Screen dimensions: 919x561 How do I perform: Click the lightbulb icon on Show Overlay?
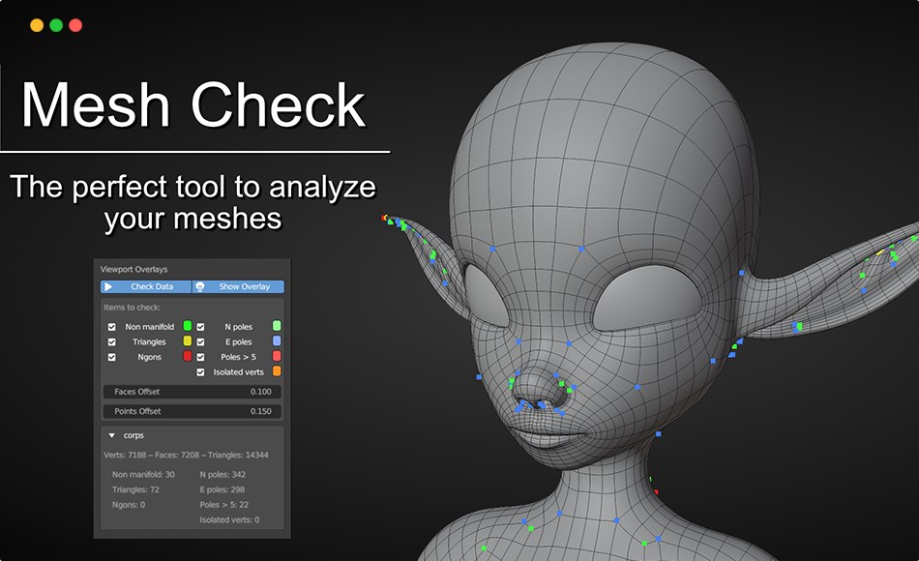tap(199, 286)
